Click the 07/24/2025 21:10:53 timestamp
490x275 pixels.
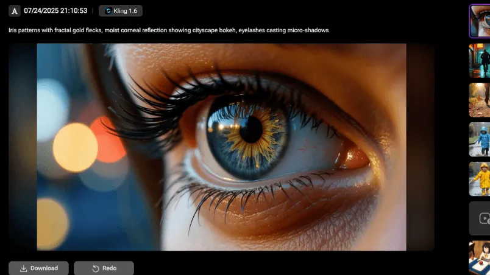[x=55, y=11]
